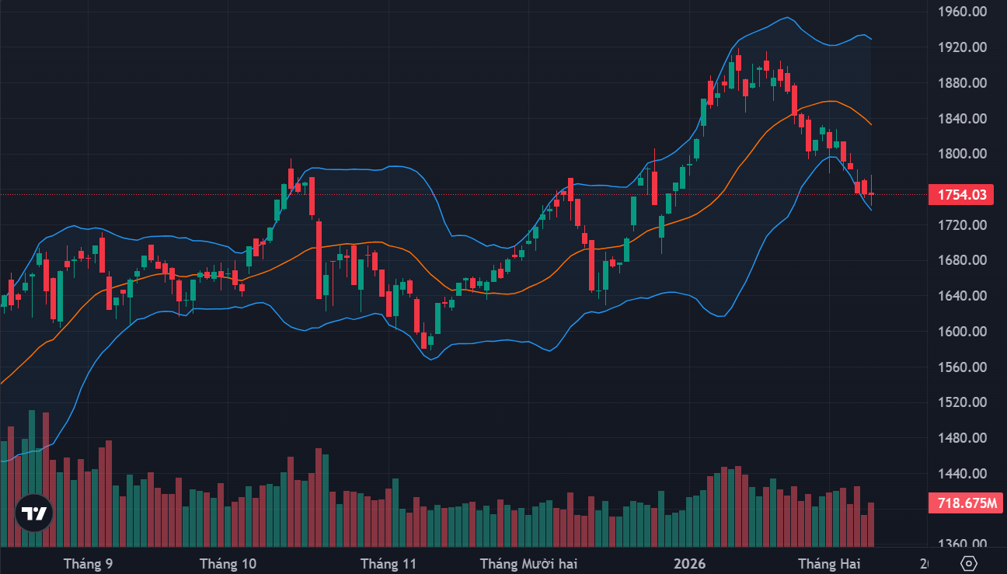
Task: Click the 1880.00 price scale label
Action: click(x=962, y=83)
